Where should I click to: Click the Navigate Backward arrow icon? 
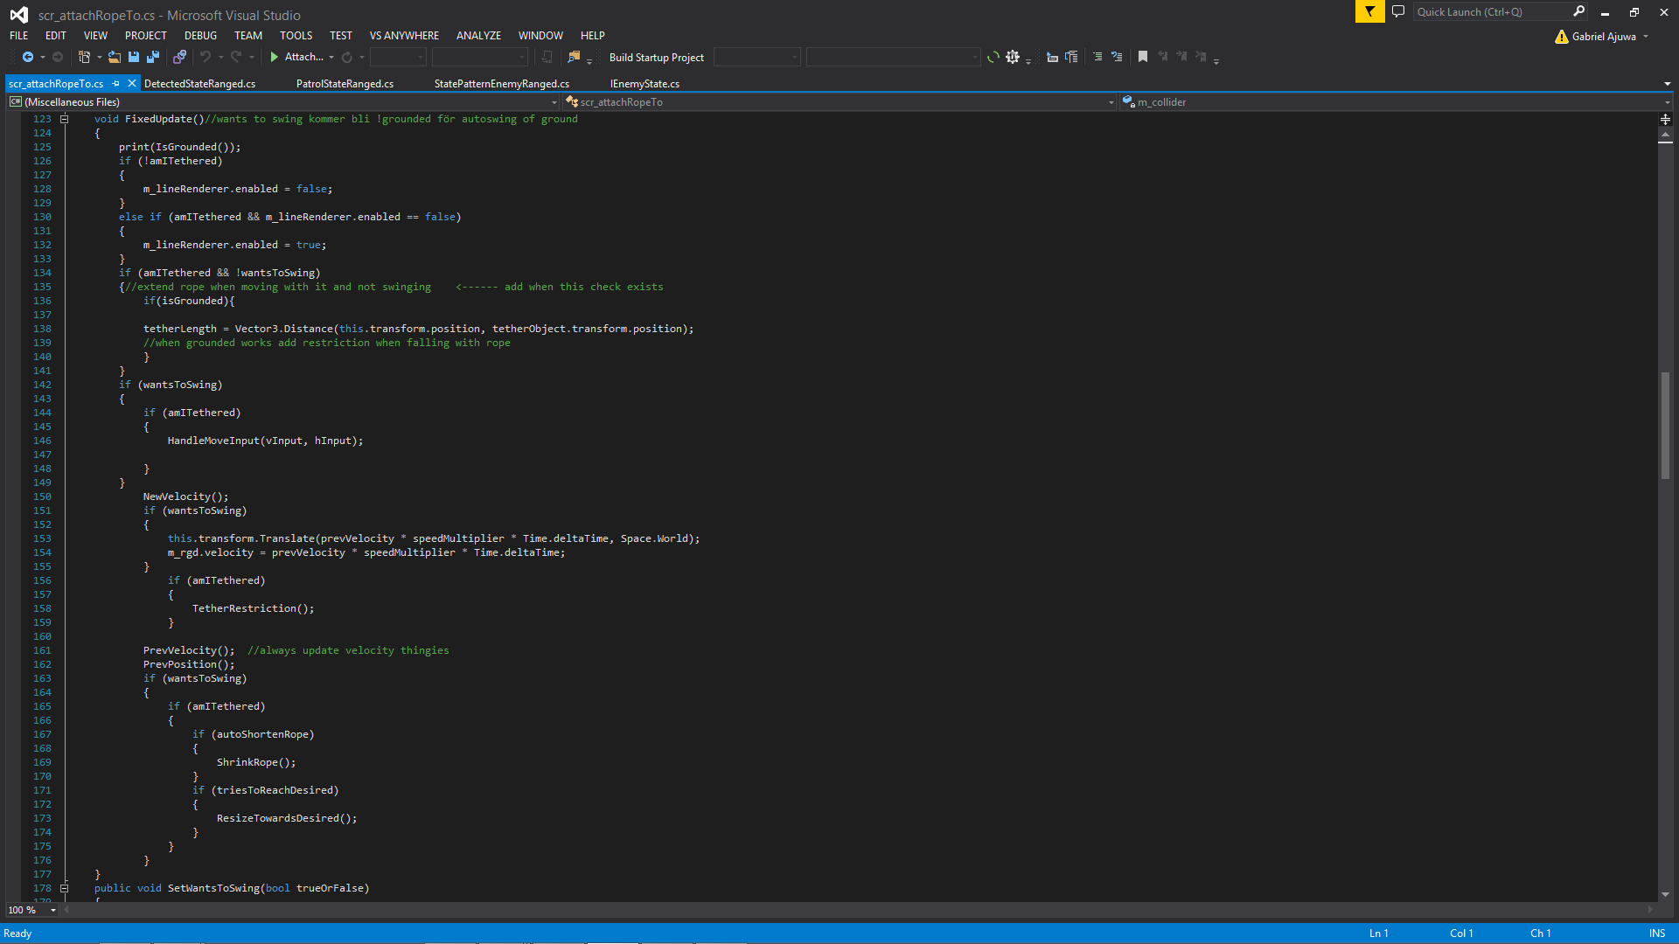[x=28, y=57]
